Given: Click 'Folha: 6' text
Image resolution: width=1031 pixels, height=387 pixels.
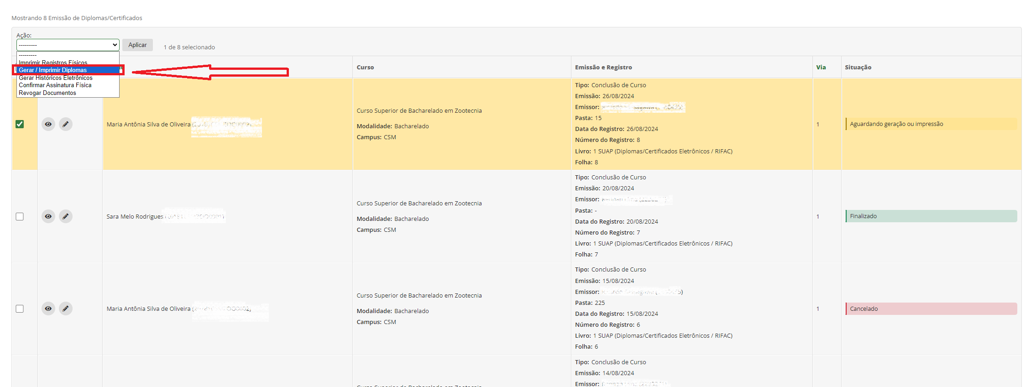Looking at the screenshot, I should click(586, 347).
